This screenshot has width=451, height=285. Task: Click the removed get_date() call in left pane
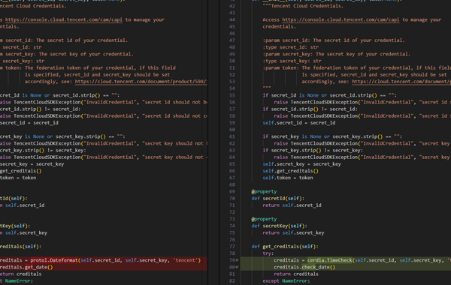click(x=39, y=267)
